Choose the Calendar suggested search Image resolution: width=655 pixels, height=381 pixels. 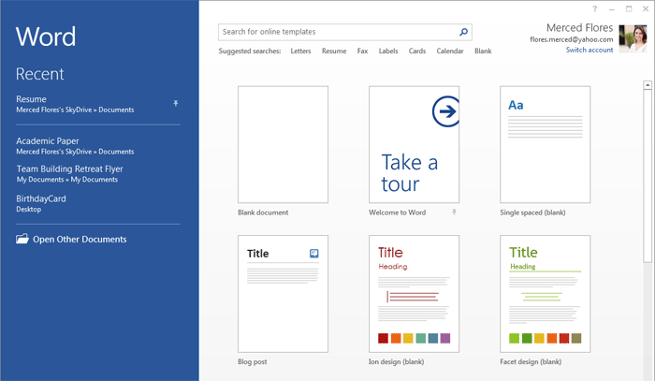tap(450, 51)
